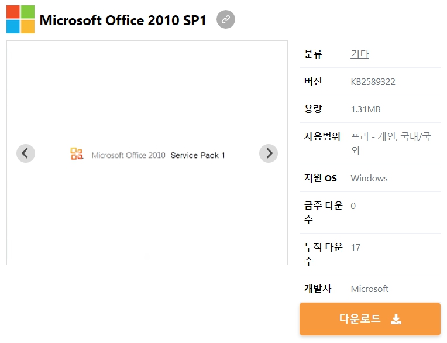The width and height of the screenshot is (447, 343).
Task: Click the 용량 label
Action: pos(313,109)
